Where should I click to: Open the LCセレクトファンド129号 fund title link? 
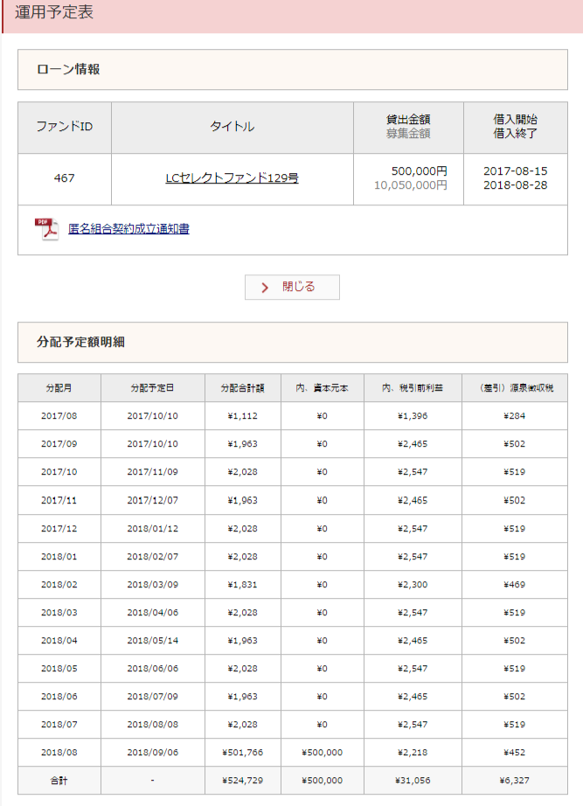pos(232,178)
